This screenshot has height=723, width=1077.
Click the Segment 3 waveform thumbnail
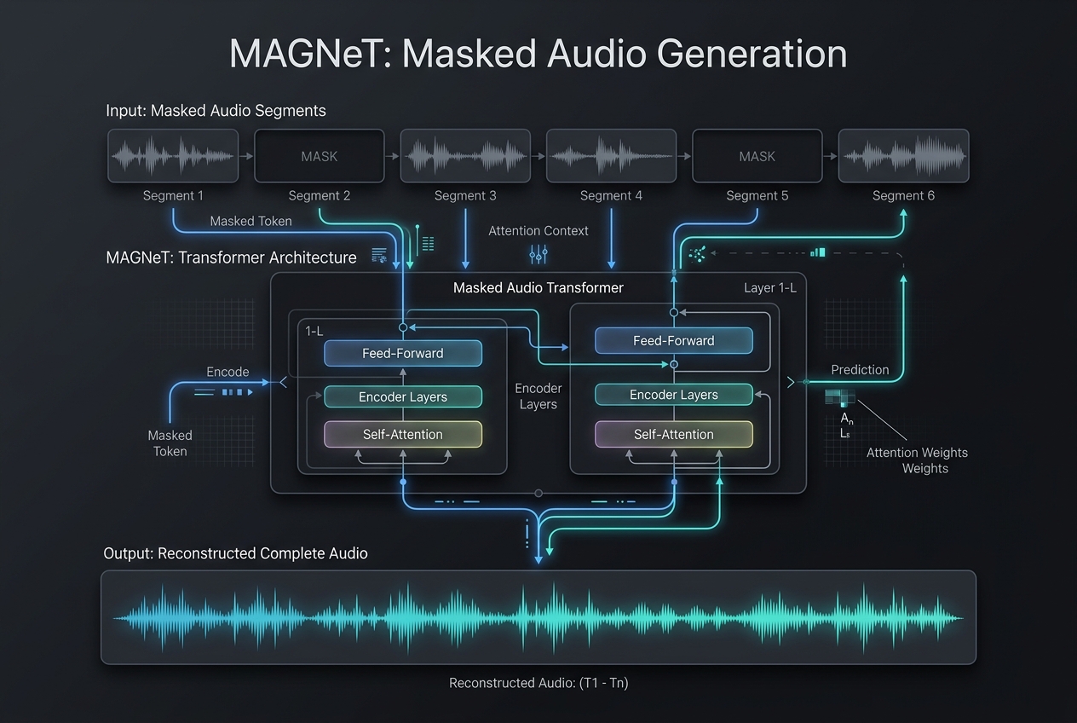(465, 156)
